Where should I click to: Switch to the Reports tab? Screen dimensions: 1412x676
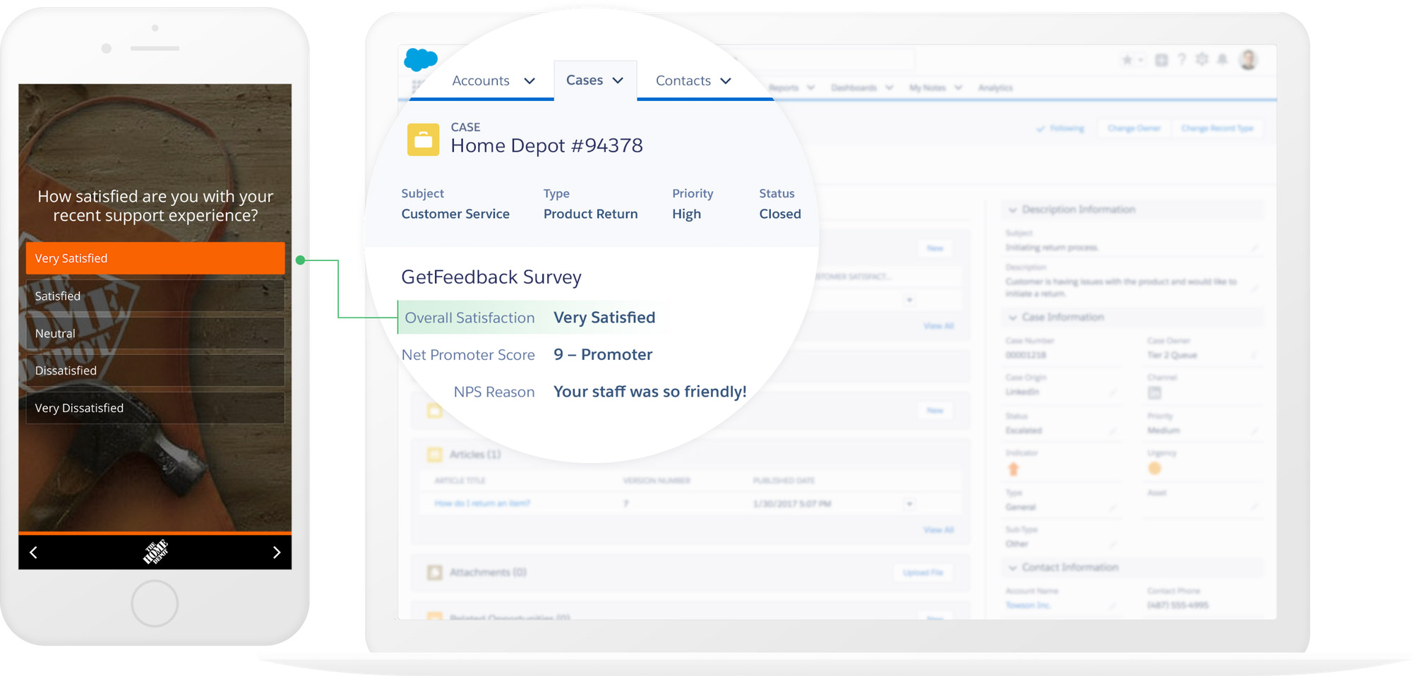point(784,87)
